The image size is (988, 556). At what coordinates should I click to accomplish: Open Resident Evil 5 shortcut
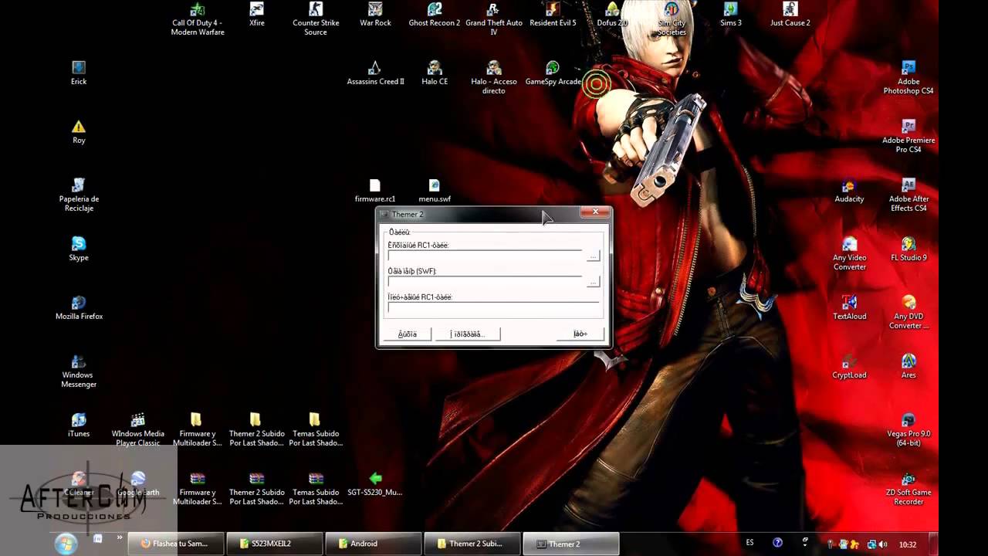tap(553, 14)
